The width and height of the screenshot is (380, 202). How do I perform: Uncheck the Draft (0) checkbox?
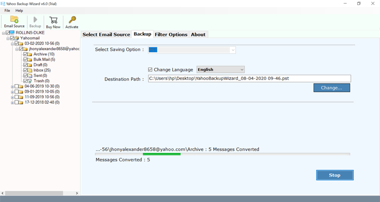[26, 65]
